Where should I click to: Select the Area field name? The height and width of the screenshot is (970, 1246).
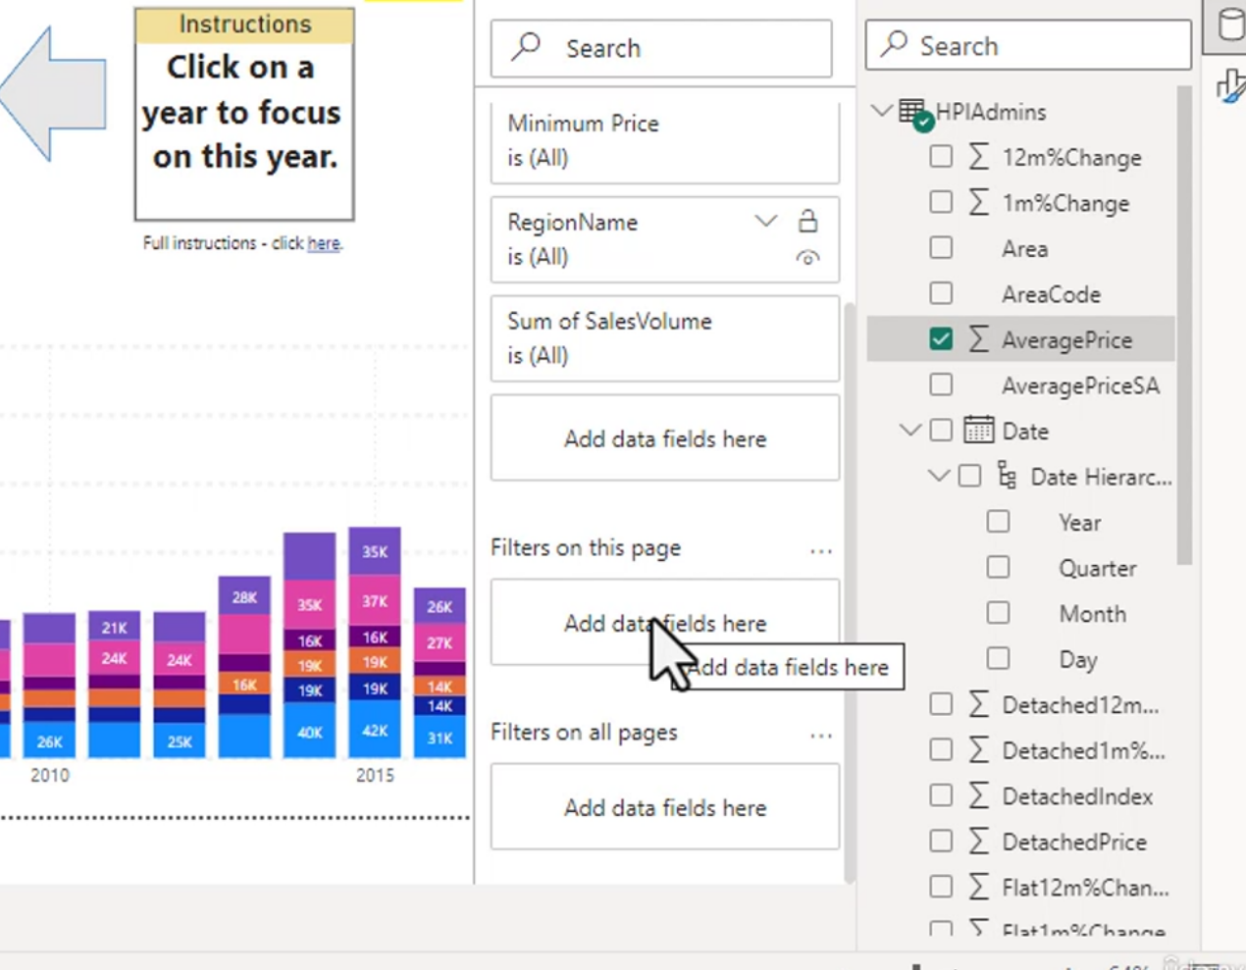1024,248
